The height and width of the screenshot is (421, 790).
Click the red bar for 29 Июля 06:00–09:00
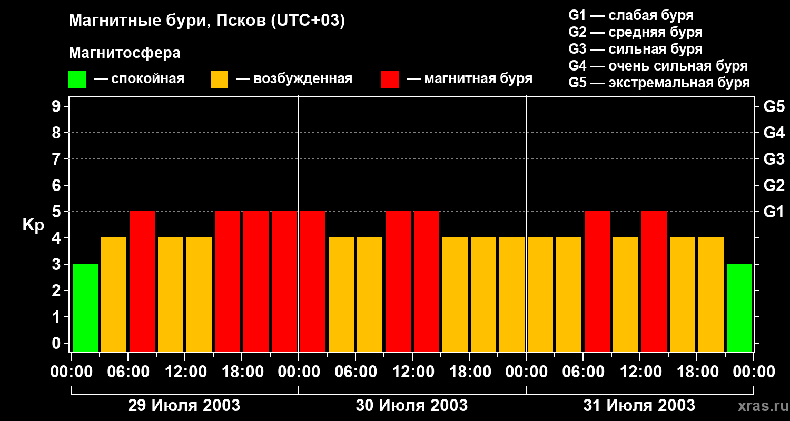click(x=142, y=281)
